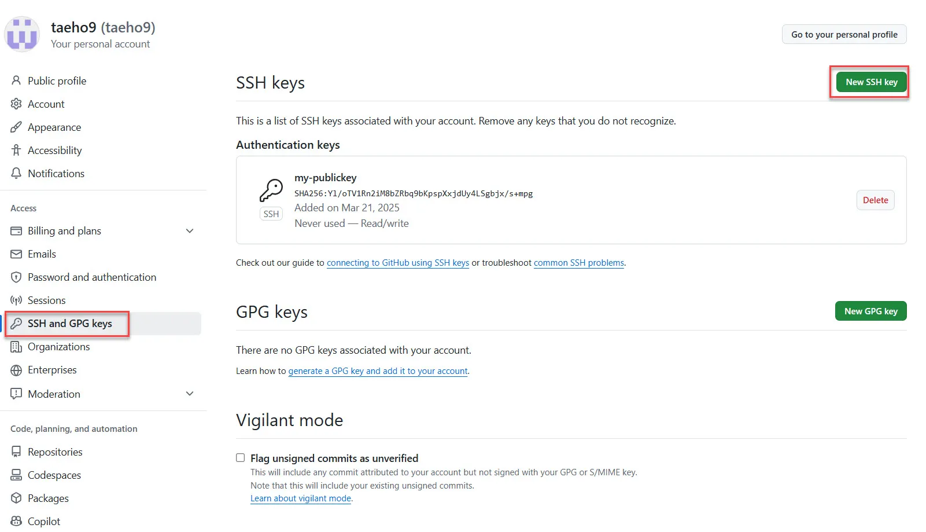Open Copilot settings from the sidebar icon
The width and height of the screenshot is (926, 532).
pyautogui.click(x=16, y=520)
